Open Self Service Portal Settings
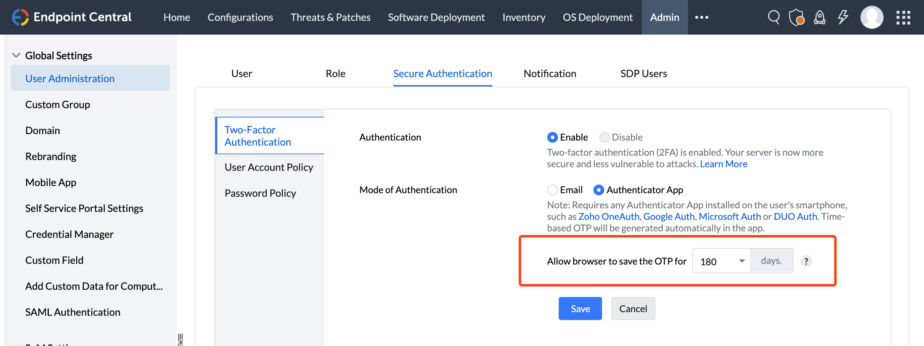Viewport: 924px width, 346px height. pos(84,208)
